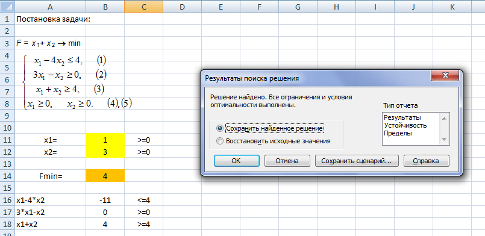Click report list scroll down arrow
Screen dimensions: 485x236
point(445,140)
